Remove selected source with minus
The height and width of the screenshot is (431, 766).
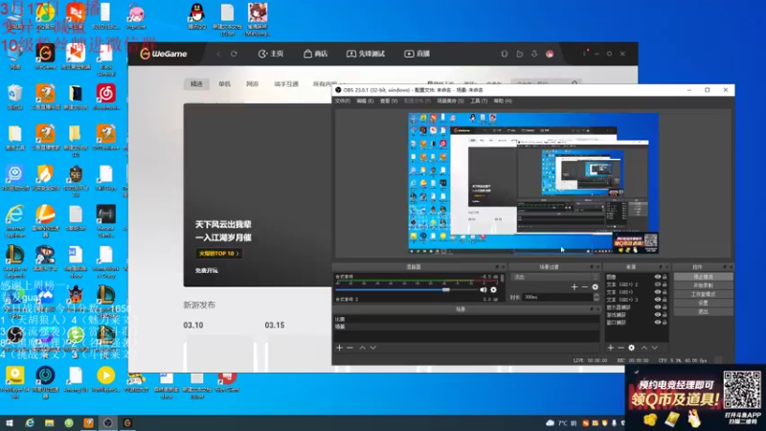pyautogui.click(x=620, y=348)
